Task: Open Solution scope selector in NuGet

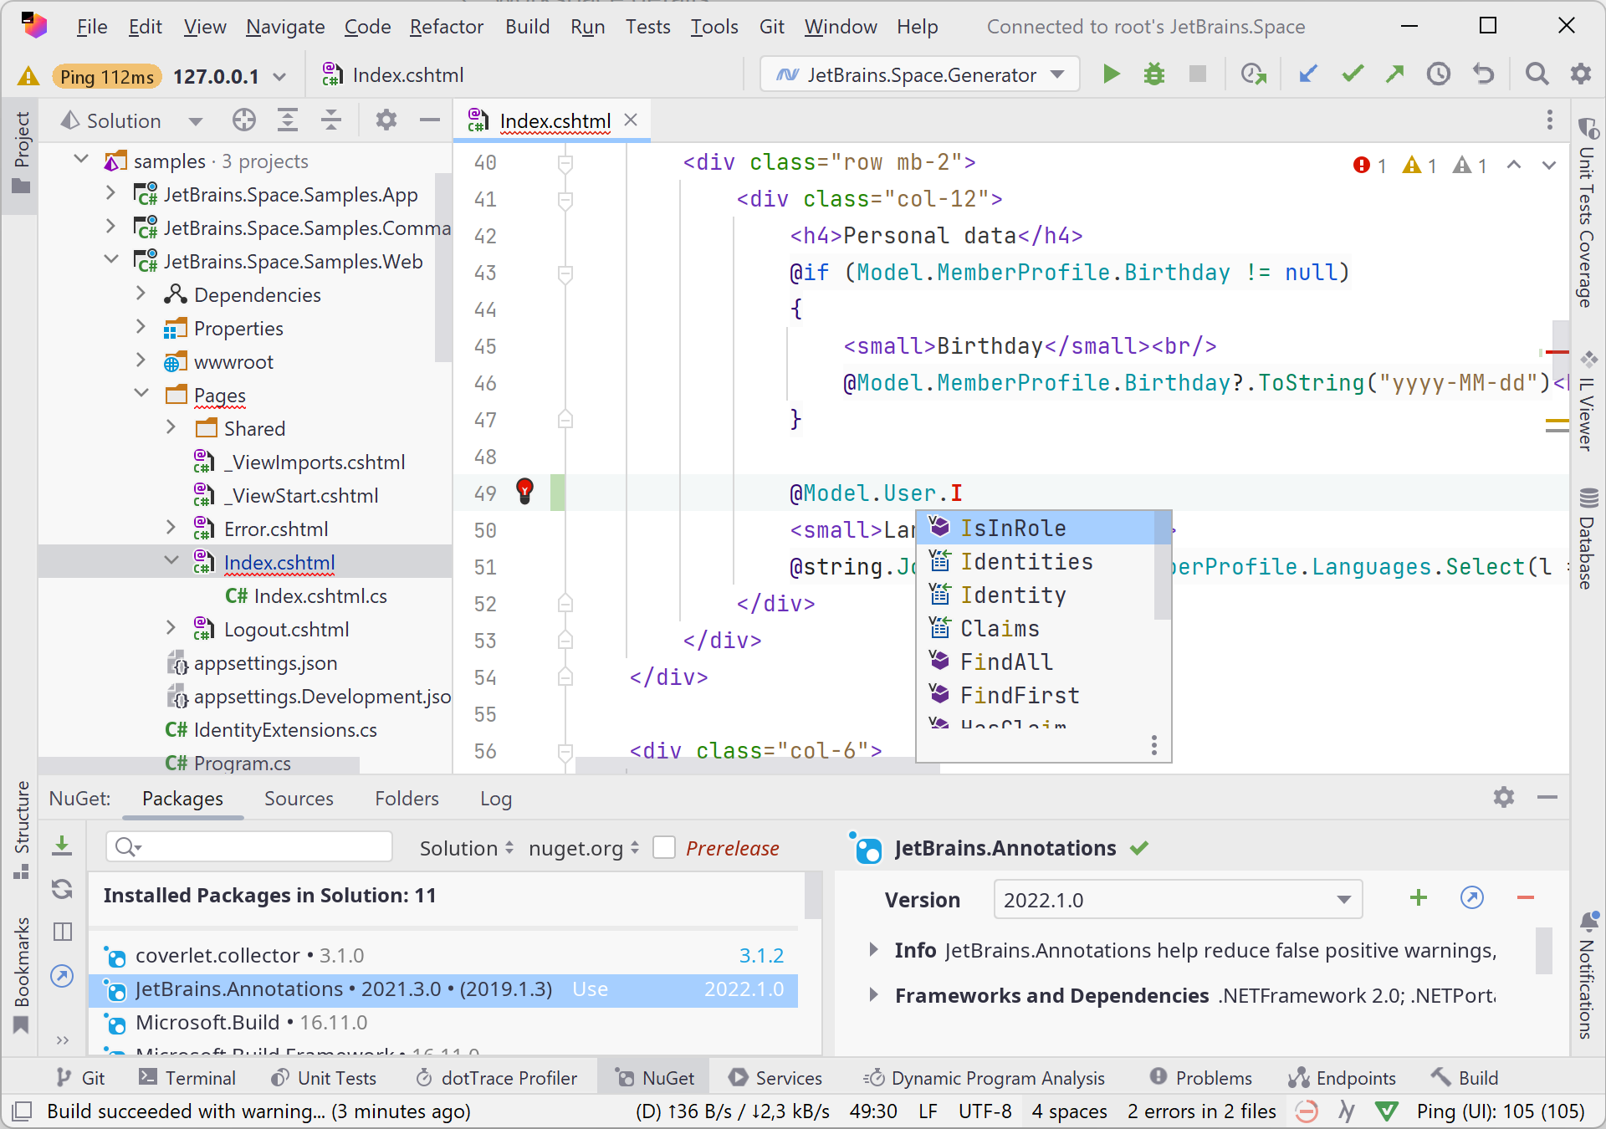Action: click(x=467, y=848)
